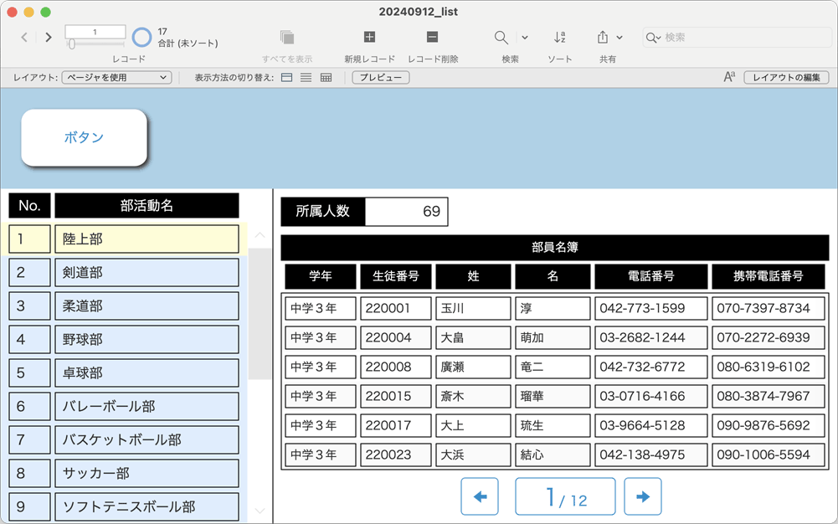Click the 部員名簿 title bar
Screen dimensions: 838x524
[555, 247]
